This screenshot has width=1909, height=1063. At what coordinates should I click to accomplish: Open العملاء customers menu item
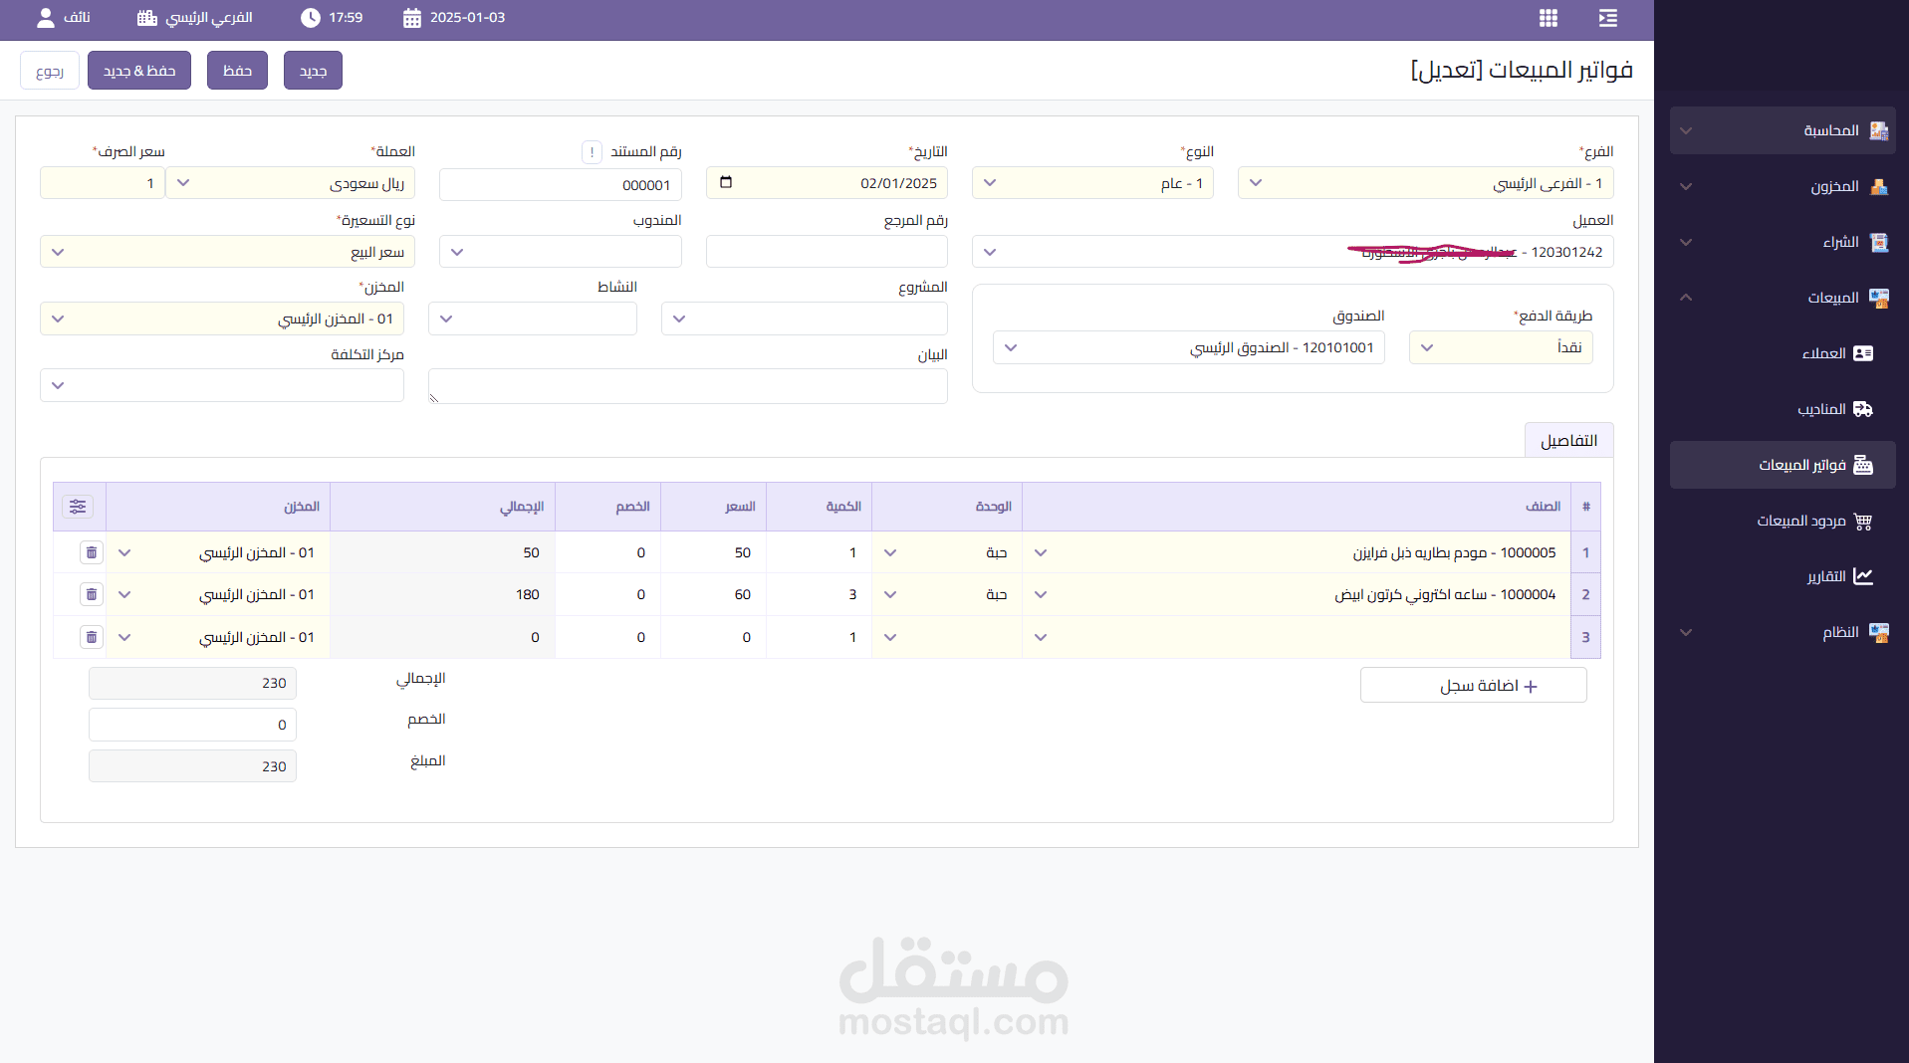click(x=1783, y=353)
